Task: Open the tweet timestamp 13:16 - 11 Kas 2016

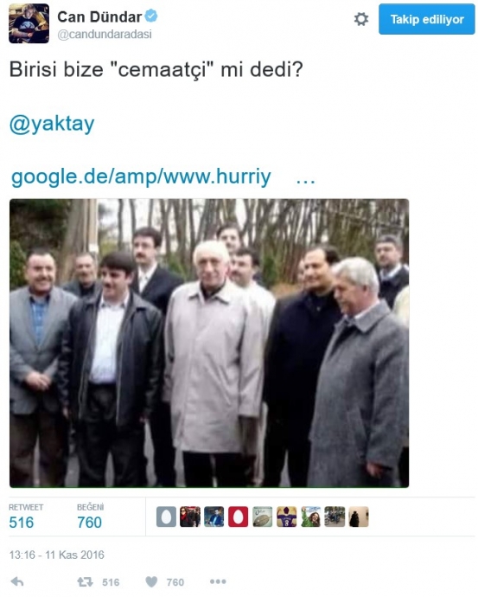Action: pos(57,555)
